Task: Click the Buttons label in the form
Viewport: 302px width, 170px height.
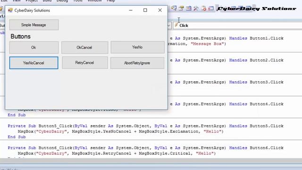Action: [21, 36]
